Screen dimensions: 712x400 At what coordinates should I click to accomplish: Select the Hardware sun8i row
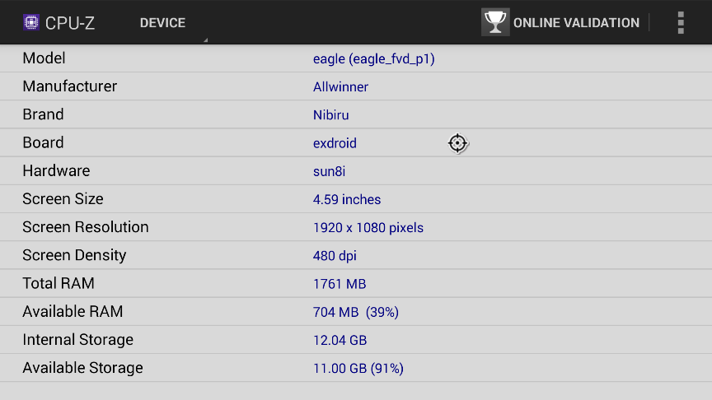[x=356, y=170]
